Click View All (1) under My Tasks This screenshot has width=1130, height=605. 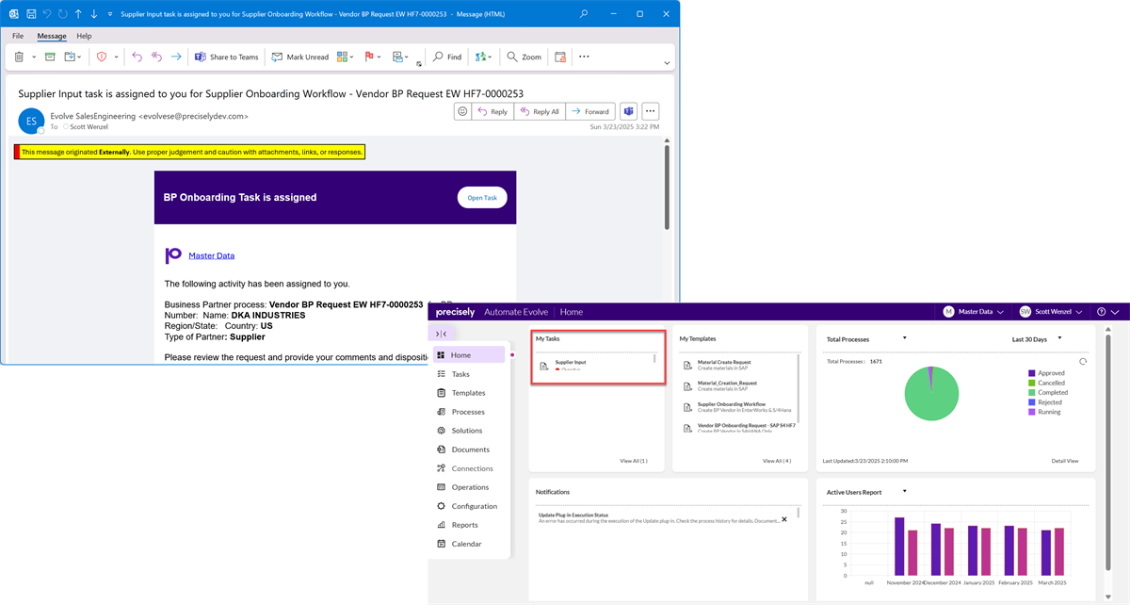pos(633,461)
